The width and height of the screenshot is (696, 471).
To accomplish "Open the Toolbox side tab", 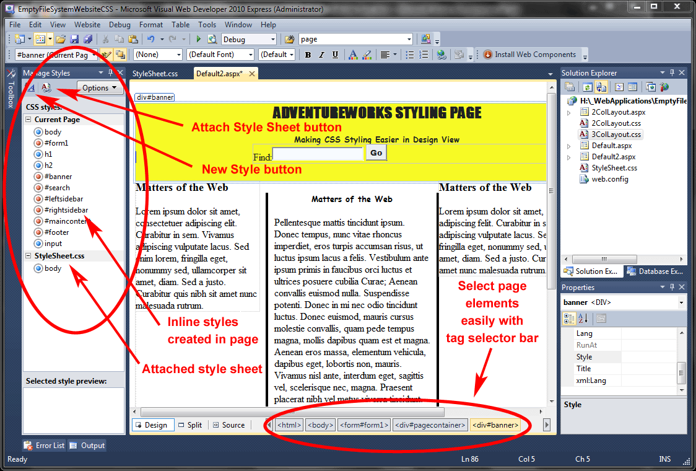I will click(x=11, y=89).
